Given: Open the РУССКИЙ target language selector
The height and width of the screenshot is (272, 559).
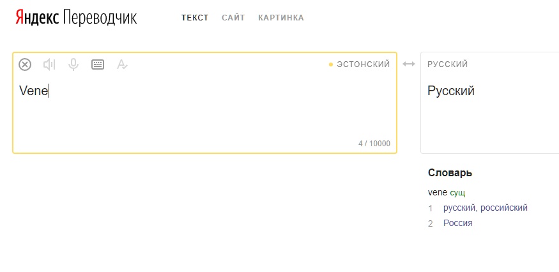Looking at the screenshot, I should click(447, 64).
